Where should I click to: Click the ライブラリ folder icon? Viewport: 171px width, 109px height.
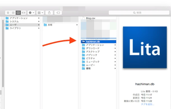pyautogui.click(x=7, y=28)
